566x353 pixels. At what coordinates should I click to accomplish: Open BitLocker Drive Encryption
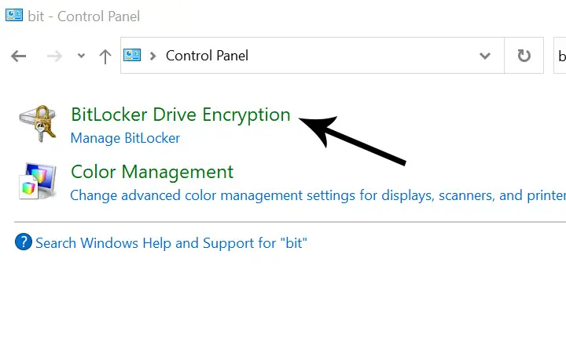181,115
